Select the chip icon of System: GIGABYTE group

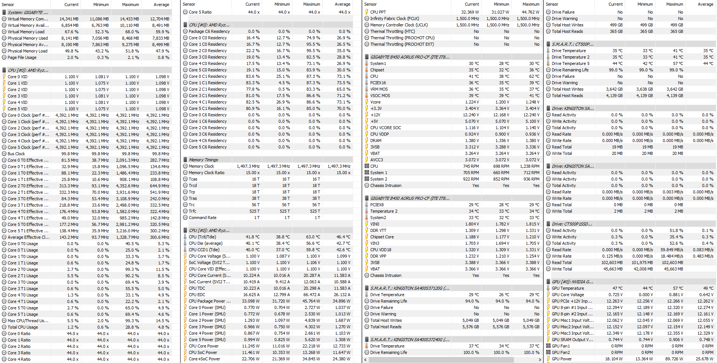coord(4,12)
